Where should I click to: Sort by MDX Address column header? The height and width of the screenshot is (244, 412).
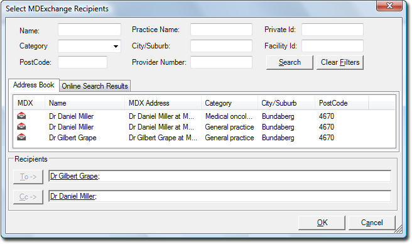coord(163,103)
